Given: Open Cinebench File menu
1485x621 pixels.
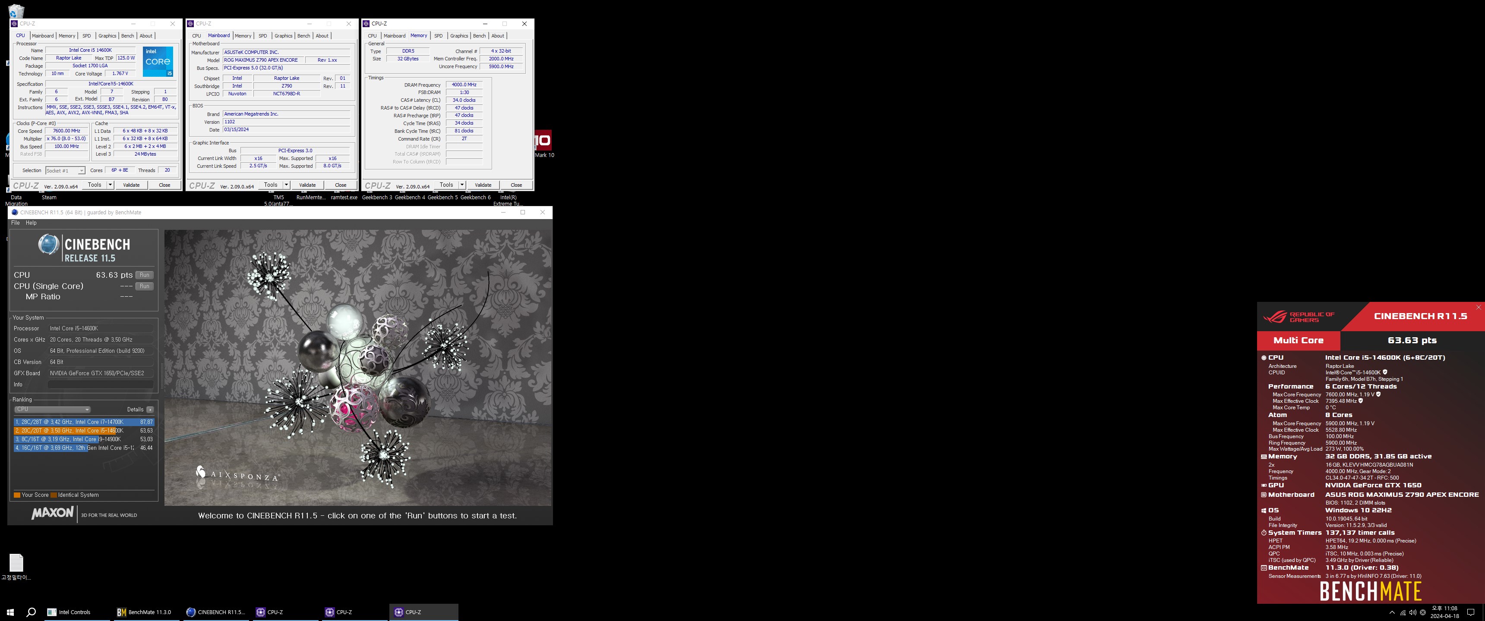Looking at the screenshot, I should point(16,223).
